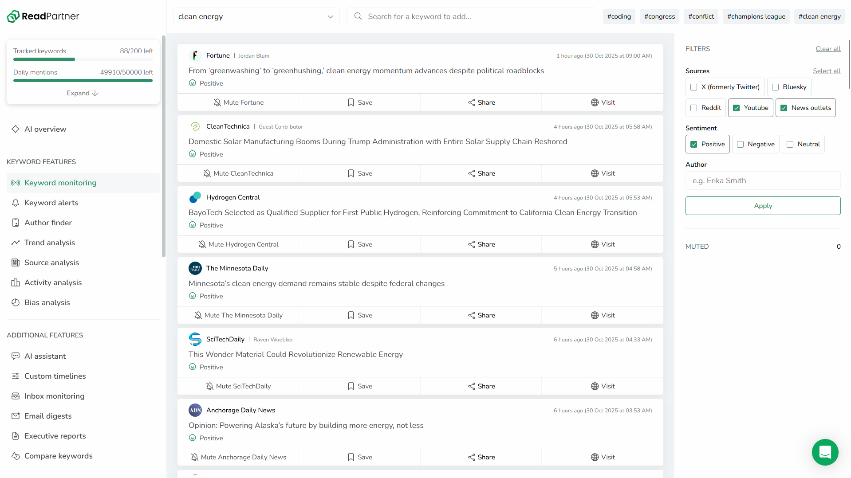Viewport: 851px width, 478px height.
Task: Click the Author filter input field
Action: (x=763, y=180)
